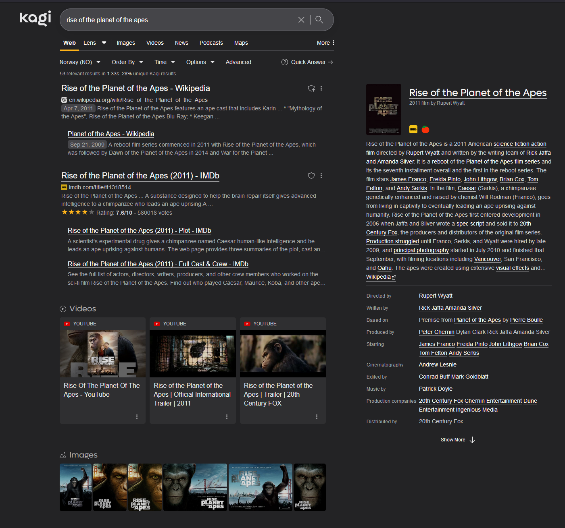This screenshot has height=528, width=565.
Task: Open the Rise of the Planet of the Apes (2011) - IMDb result
Action: click(x=140, y=176)
